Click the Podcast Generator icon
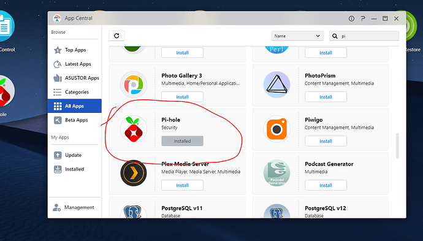This screenshot has width=423, height=241. 276,173
